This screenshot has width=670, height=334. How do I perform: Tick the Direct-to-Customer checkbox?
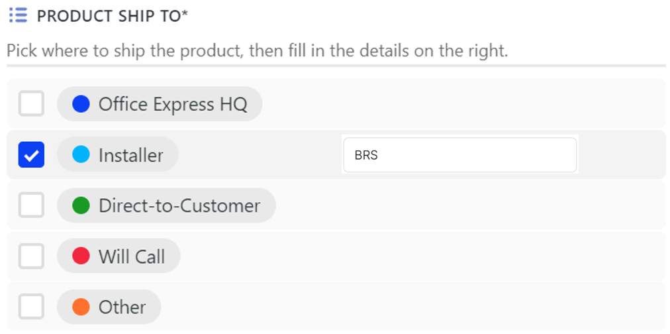pos(31,205)
